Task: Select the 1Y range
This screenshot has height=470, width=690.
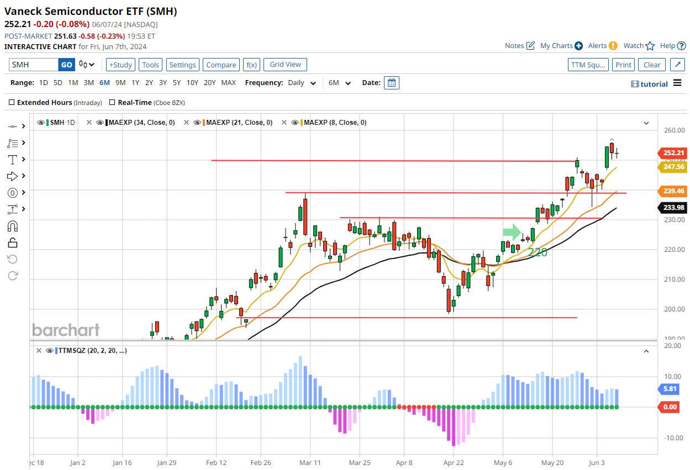Action: 135,83
